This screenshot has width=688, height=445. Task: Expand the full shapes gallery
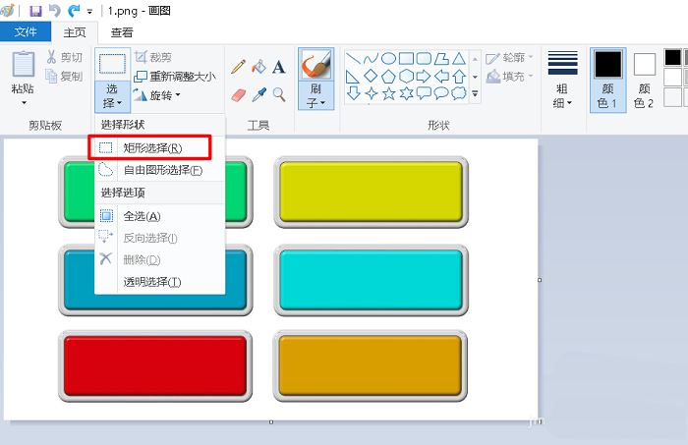[x=475, y=93]
